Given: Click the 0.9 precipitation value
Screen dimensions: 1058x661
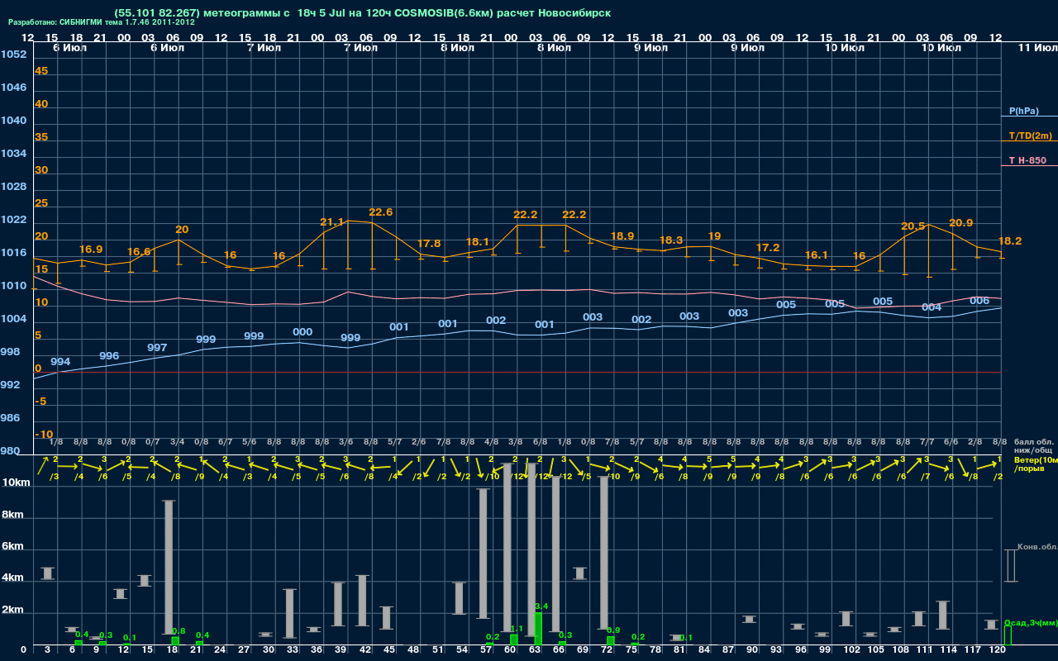Looking at the screenshot, I should 613,630.
